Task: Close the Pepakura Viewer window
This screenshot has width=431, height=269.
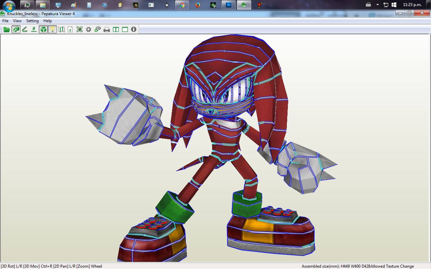Action: [422, 13]
